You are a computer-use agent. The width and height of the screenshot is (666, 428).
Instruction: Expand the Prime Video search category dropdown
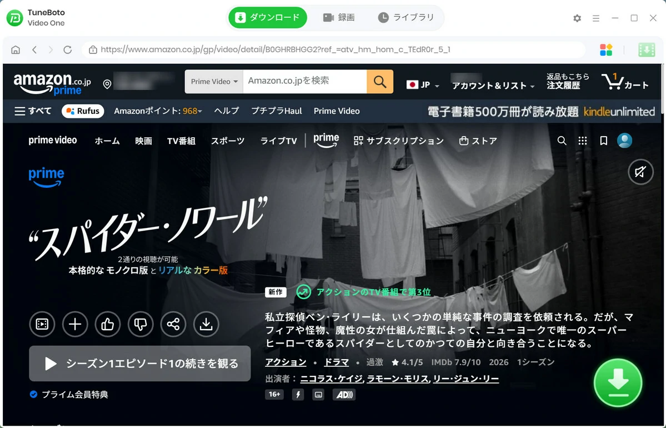point(214,82)
